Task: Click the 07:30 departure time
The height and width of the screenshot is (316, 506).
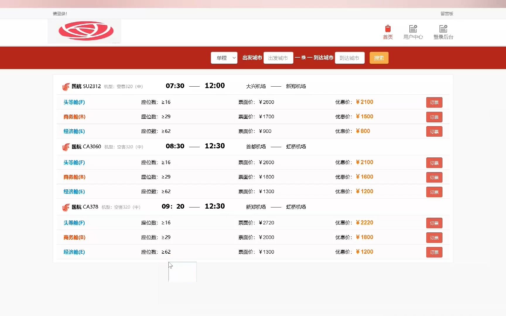Action: 175,86
